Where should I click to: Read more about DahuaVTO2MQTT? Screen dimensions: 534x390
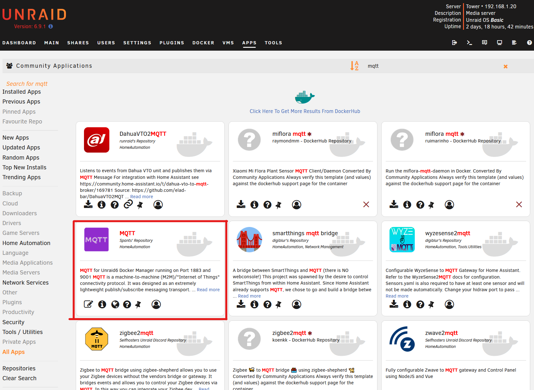[x=142, y=197]
